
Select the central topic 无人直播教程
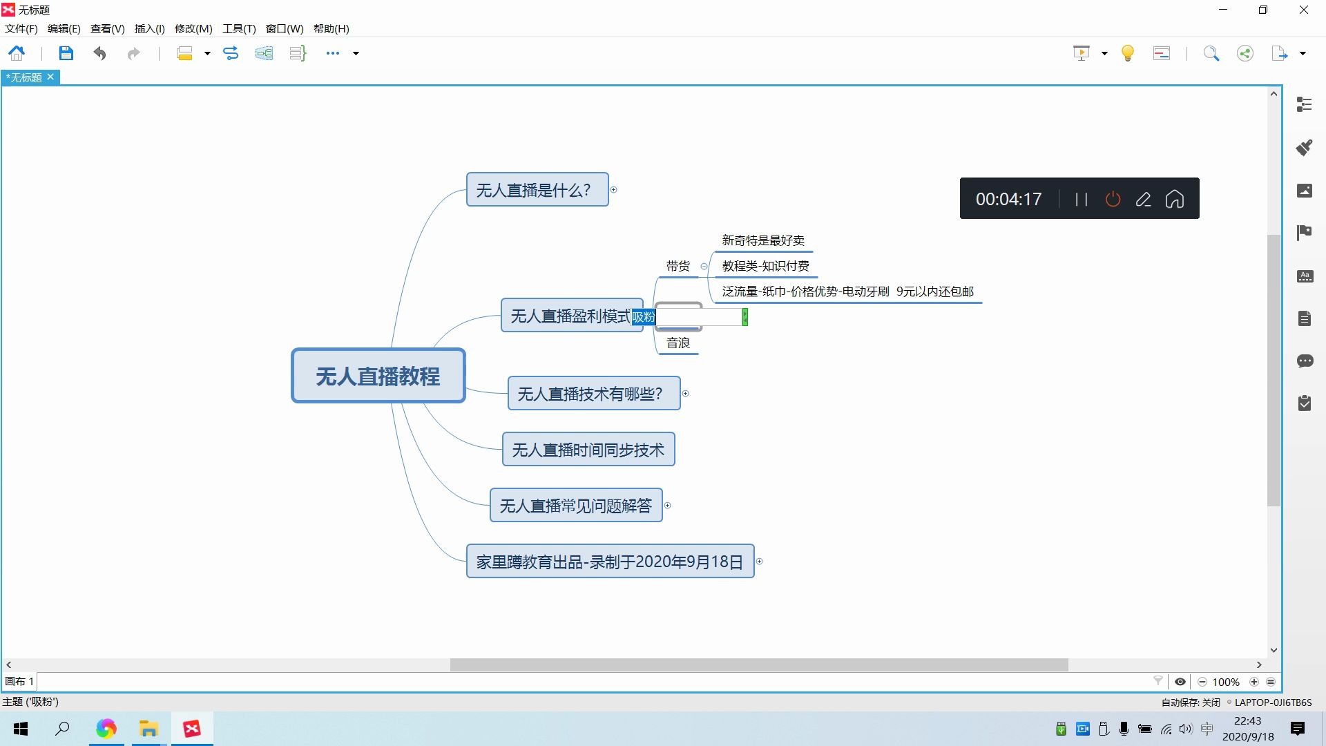[378, 375]
